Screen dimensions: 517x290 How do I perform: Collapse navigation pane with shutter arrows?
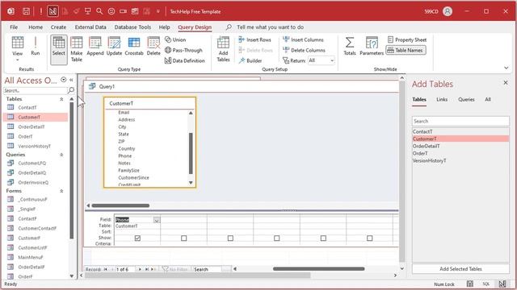[x=71, y=80]
